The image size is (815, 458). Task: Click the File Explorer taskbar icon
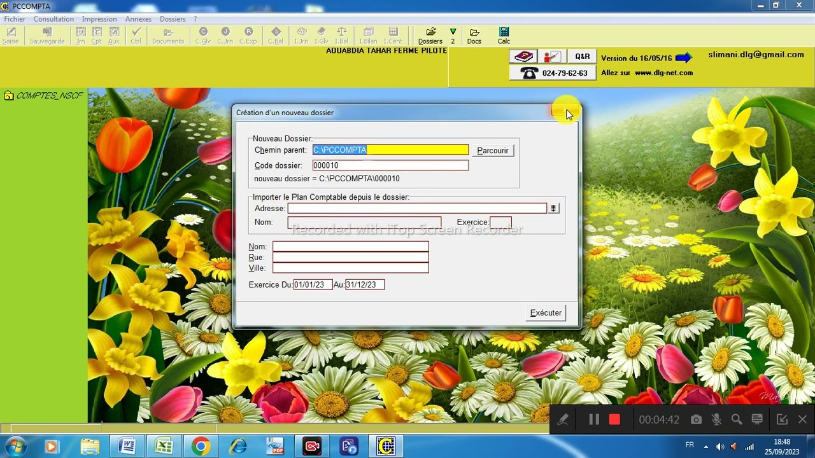[x=90, y=447]
